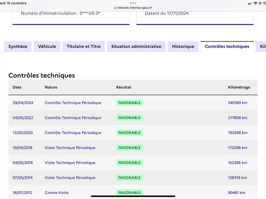Click the FAVORABLE badge for 07/05/2014
This screenshot has height=199, width=266.
[129, 178]
